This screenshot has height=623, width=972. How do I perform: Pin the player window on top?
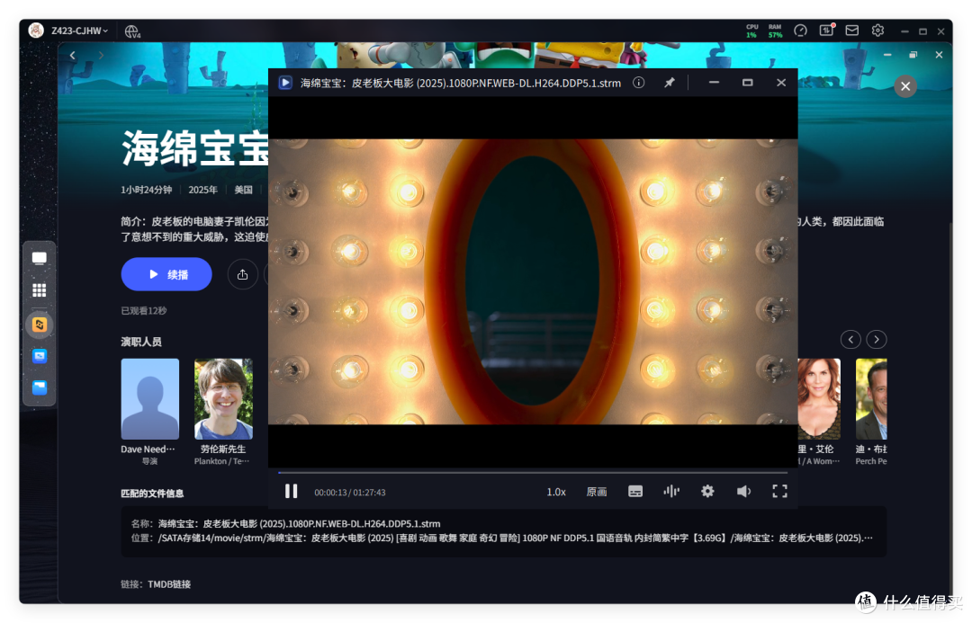tap(670, 83)
